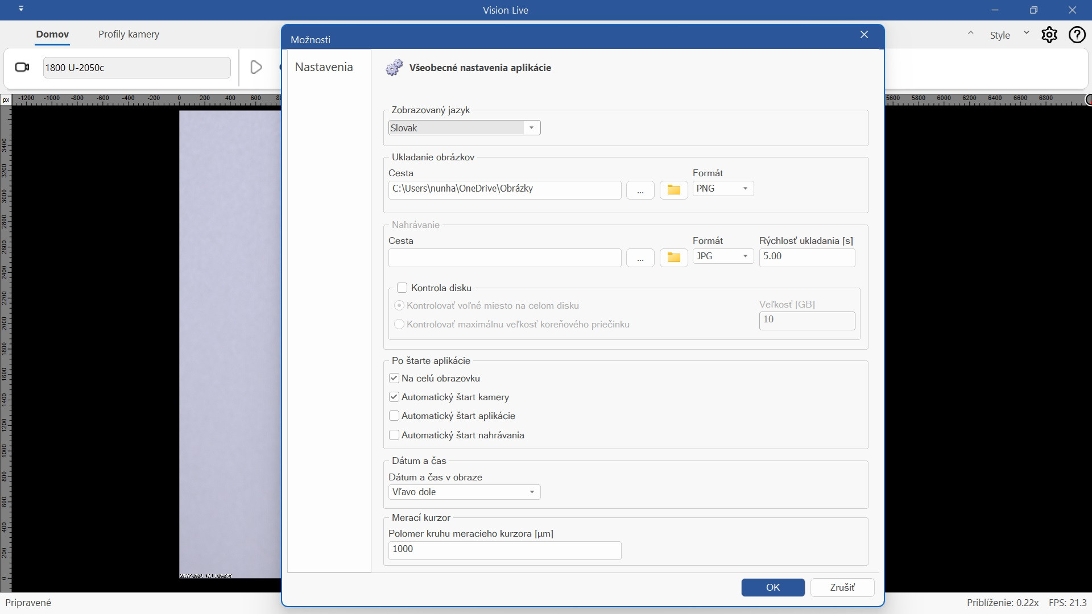Click the camera icon beside device name
The image size is (1092, 614).
22,68
